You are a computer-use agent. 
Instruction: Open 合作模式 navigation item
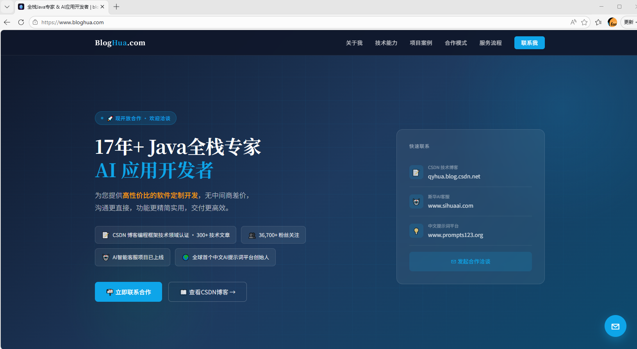click(456, 43)
